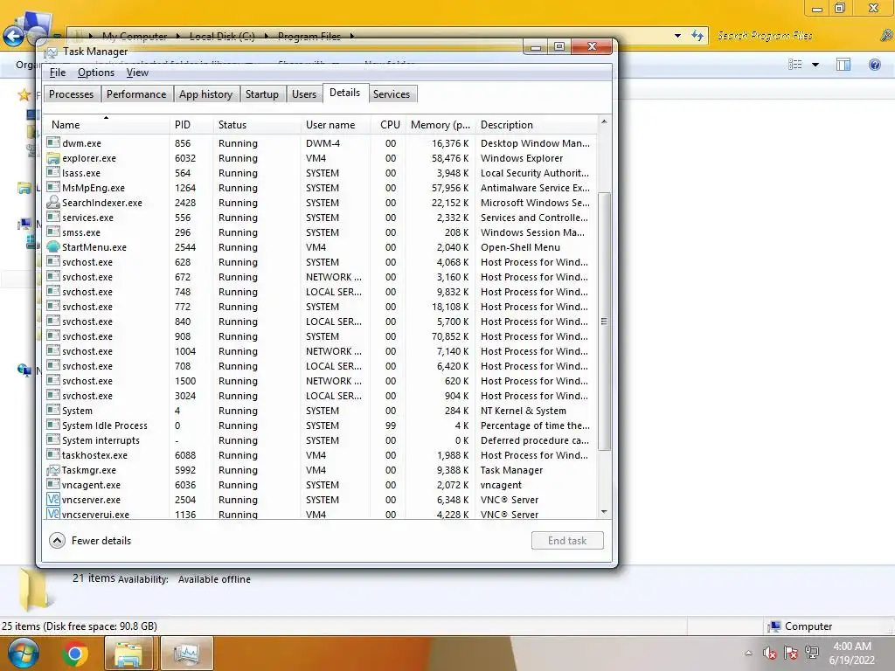This screenshot has height=671, width=895.
Task: Click the taskhostex.exe process icon
Action: click(53, 454)
